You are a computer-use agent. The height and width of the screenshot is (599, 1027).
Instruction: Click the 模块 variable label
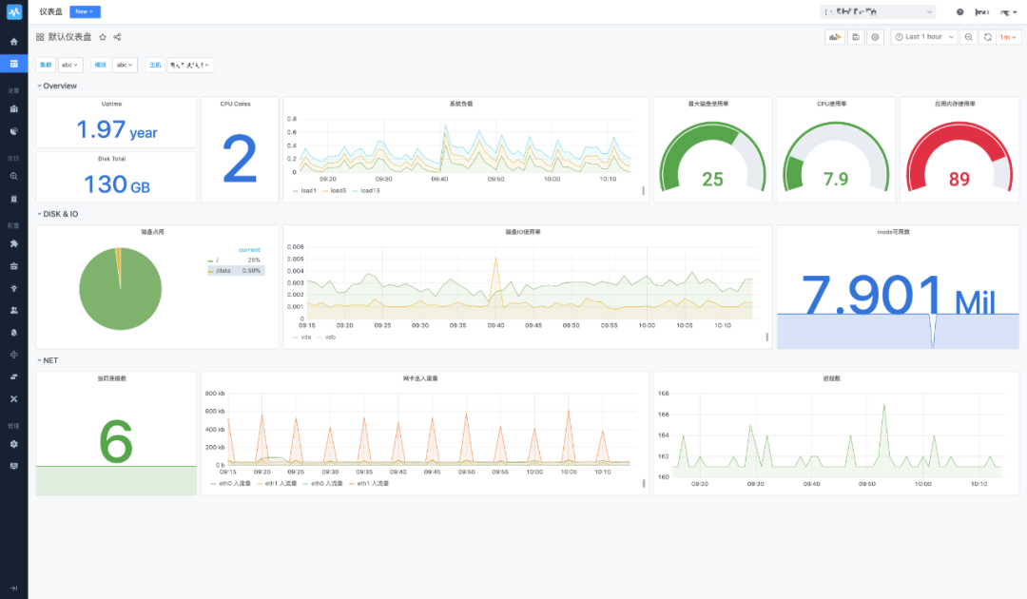(x=100, y=65)
